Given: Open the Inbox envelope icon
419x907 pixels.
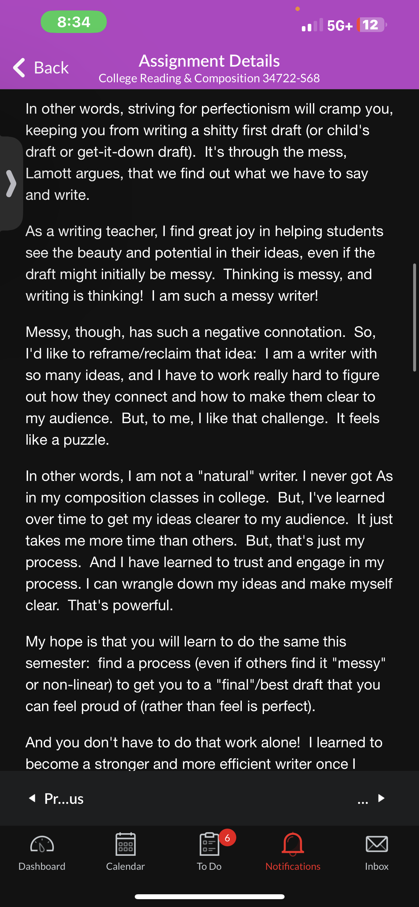Looking at the screenshot, I should click(377, 844).
